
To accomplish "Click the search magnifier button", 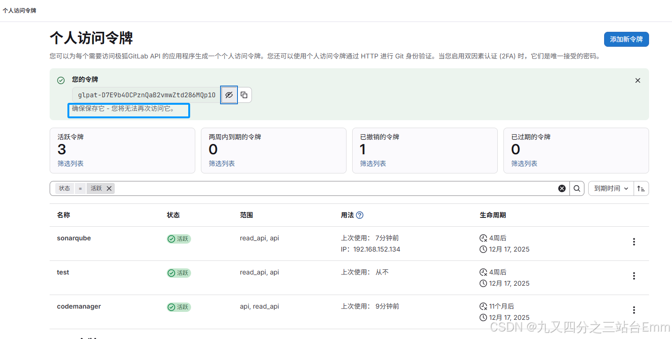I will click(x=577, y=188).
